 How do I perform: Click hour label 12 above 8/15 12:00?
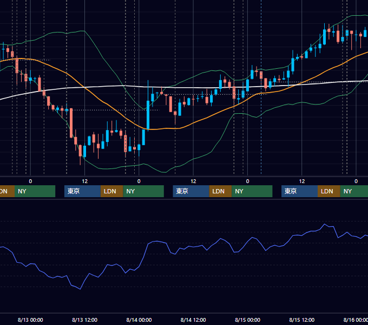[302, 181]
